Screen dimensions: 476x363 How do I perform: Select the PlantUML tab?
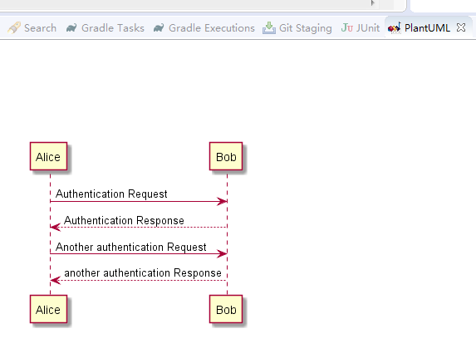click(x=427, y=28)
